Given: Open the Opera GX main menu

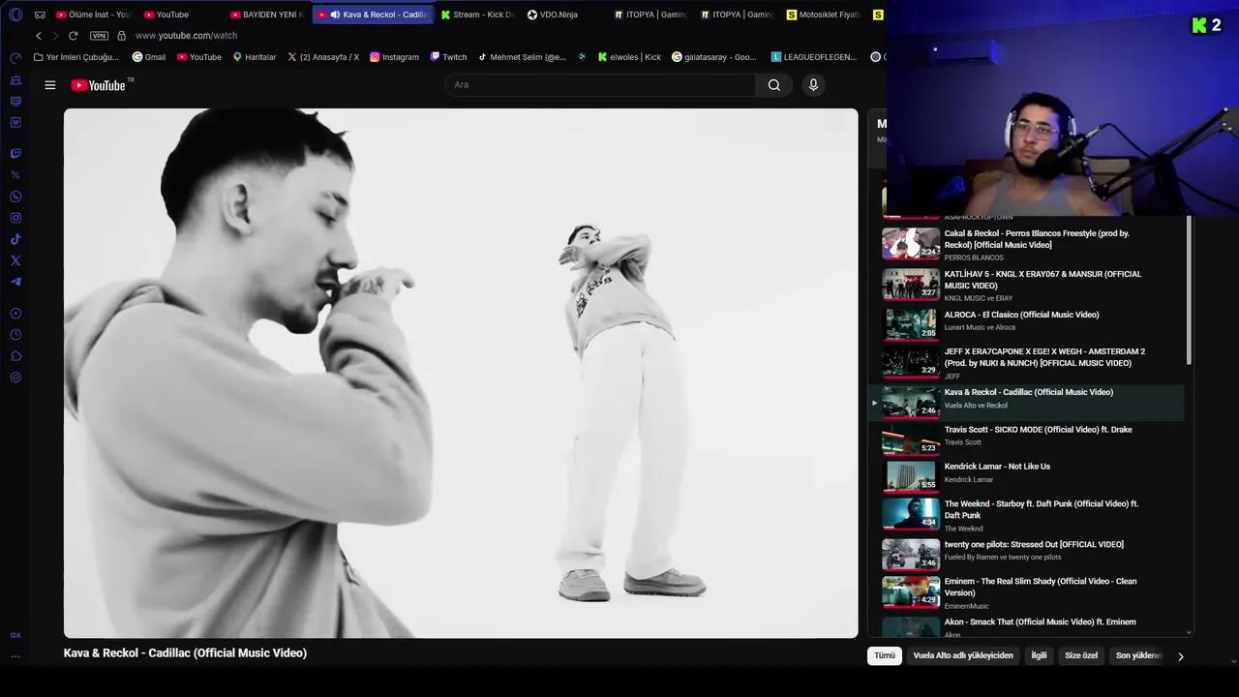Looking at the screenshot, I should (15, 15).
